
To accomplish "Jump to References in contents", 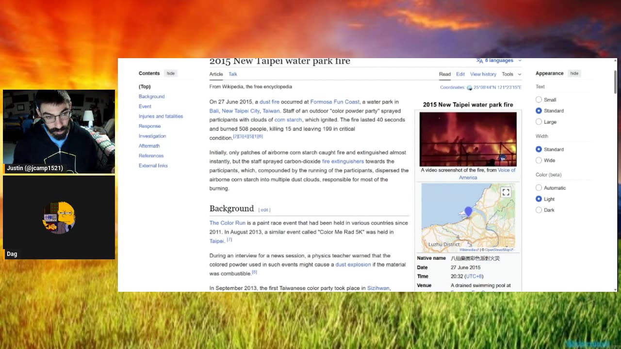I will (x=151, y=156).
